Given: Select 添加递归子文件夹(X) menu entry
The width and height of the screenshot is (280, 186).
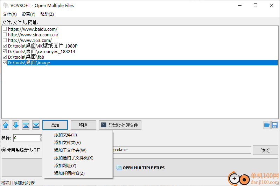Looking at the screenshot, I should tap(77, 158).
